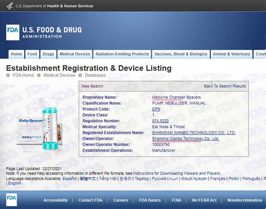This screenshot has width=266, height=209.
Task: Click the Establishment Registration & Device Listing heading
Action: [x=89, y=68]
